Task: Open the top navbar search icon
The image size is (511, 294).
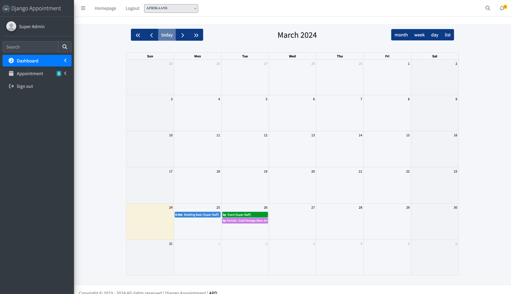Action: [x=488, y=8]
